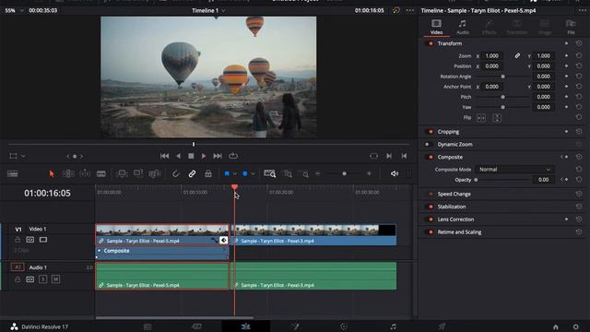Click the Opacity value field

543,180
